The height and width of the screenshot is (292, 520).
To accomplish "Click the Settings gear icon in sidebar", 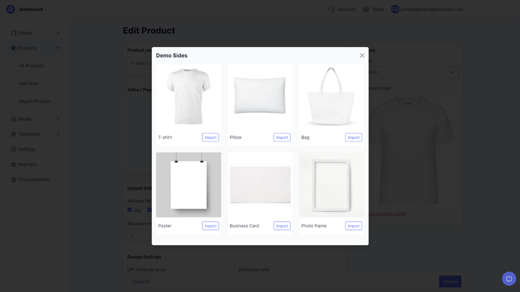I will pos(13,149).
